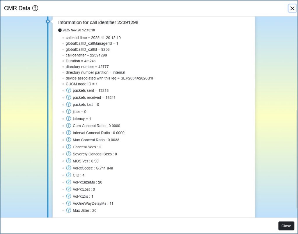The image size is (298, 234).
Task: Open help for packets received
Action: (69, 97)
